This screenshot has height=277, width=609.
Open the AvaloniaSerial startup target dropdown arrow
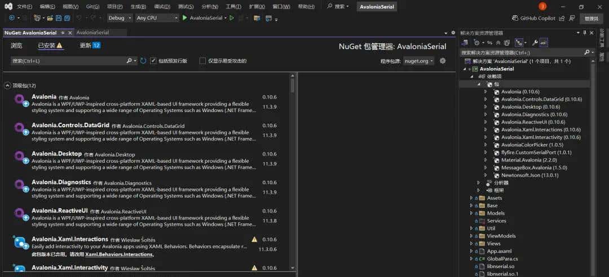(225, 18)
